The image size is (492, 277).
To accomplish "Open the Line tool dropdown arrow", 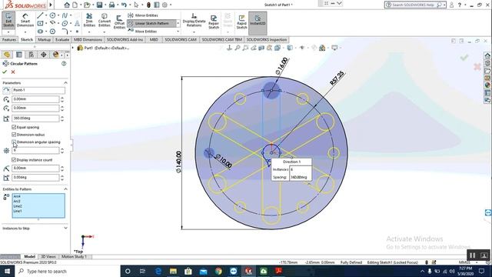I will tap(46, 15).
